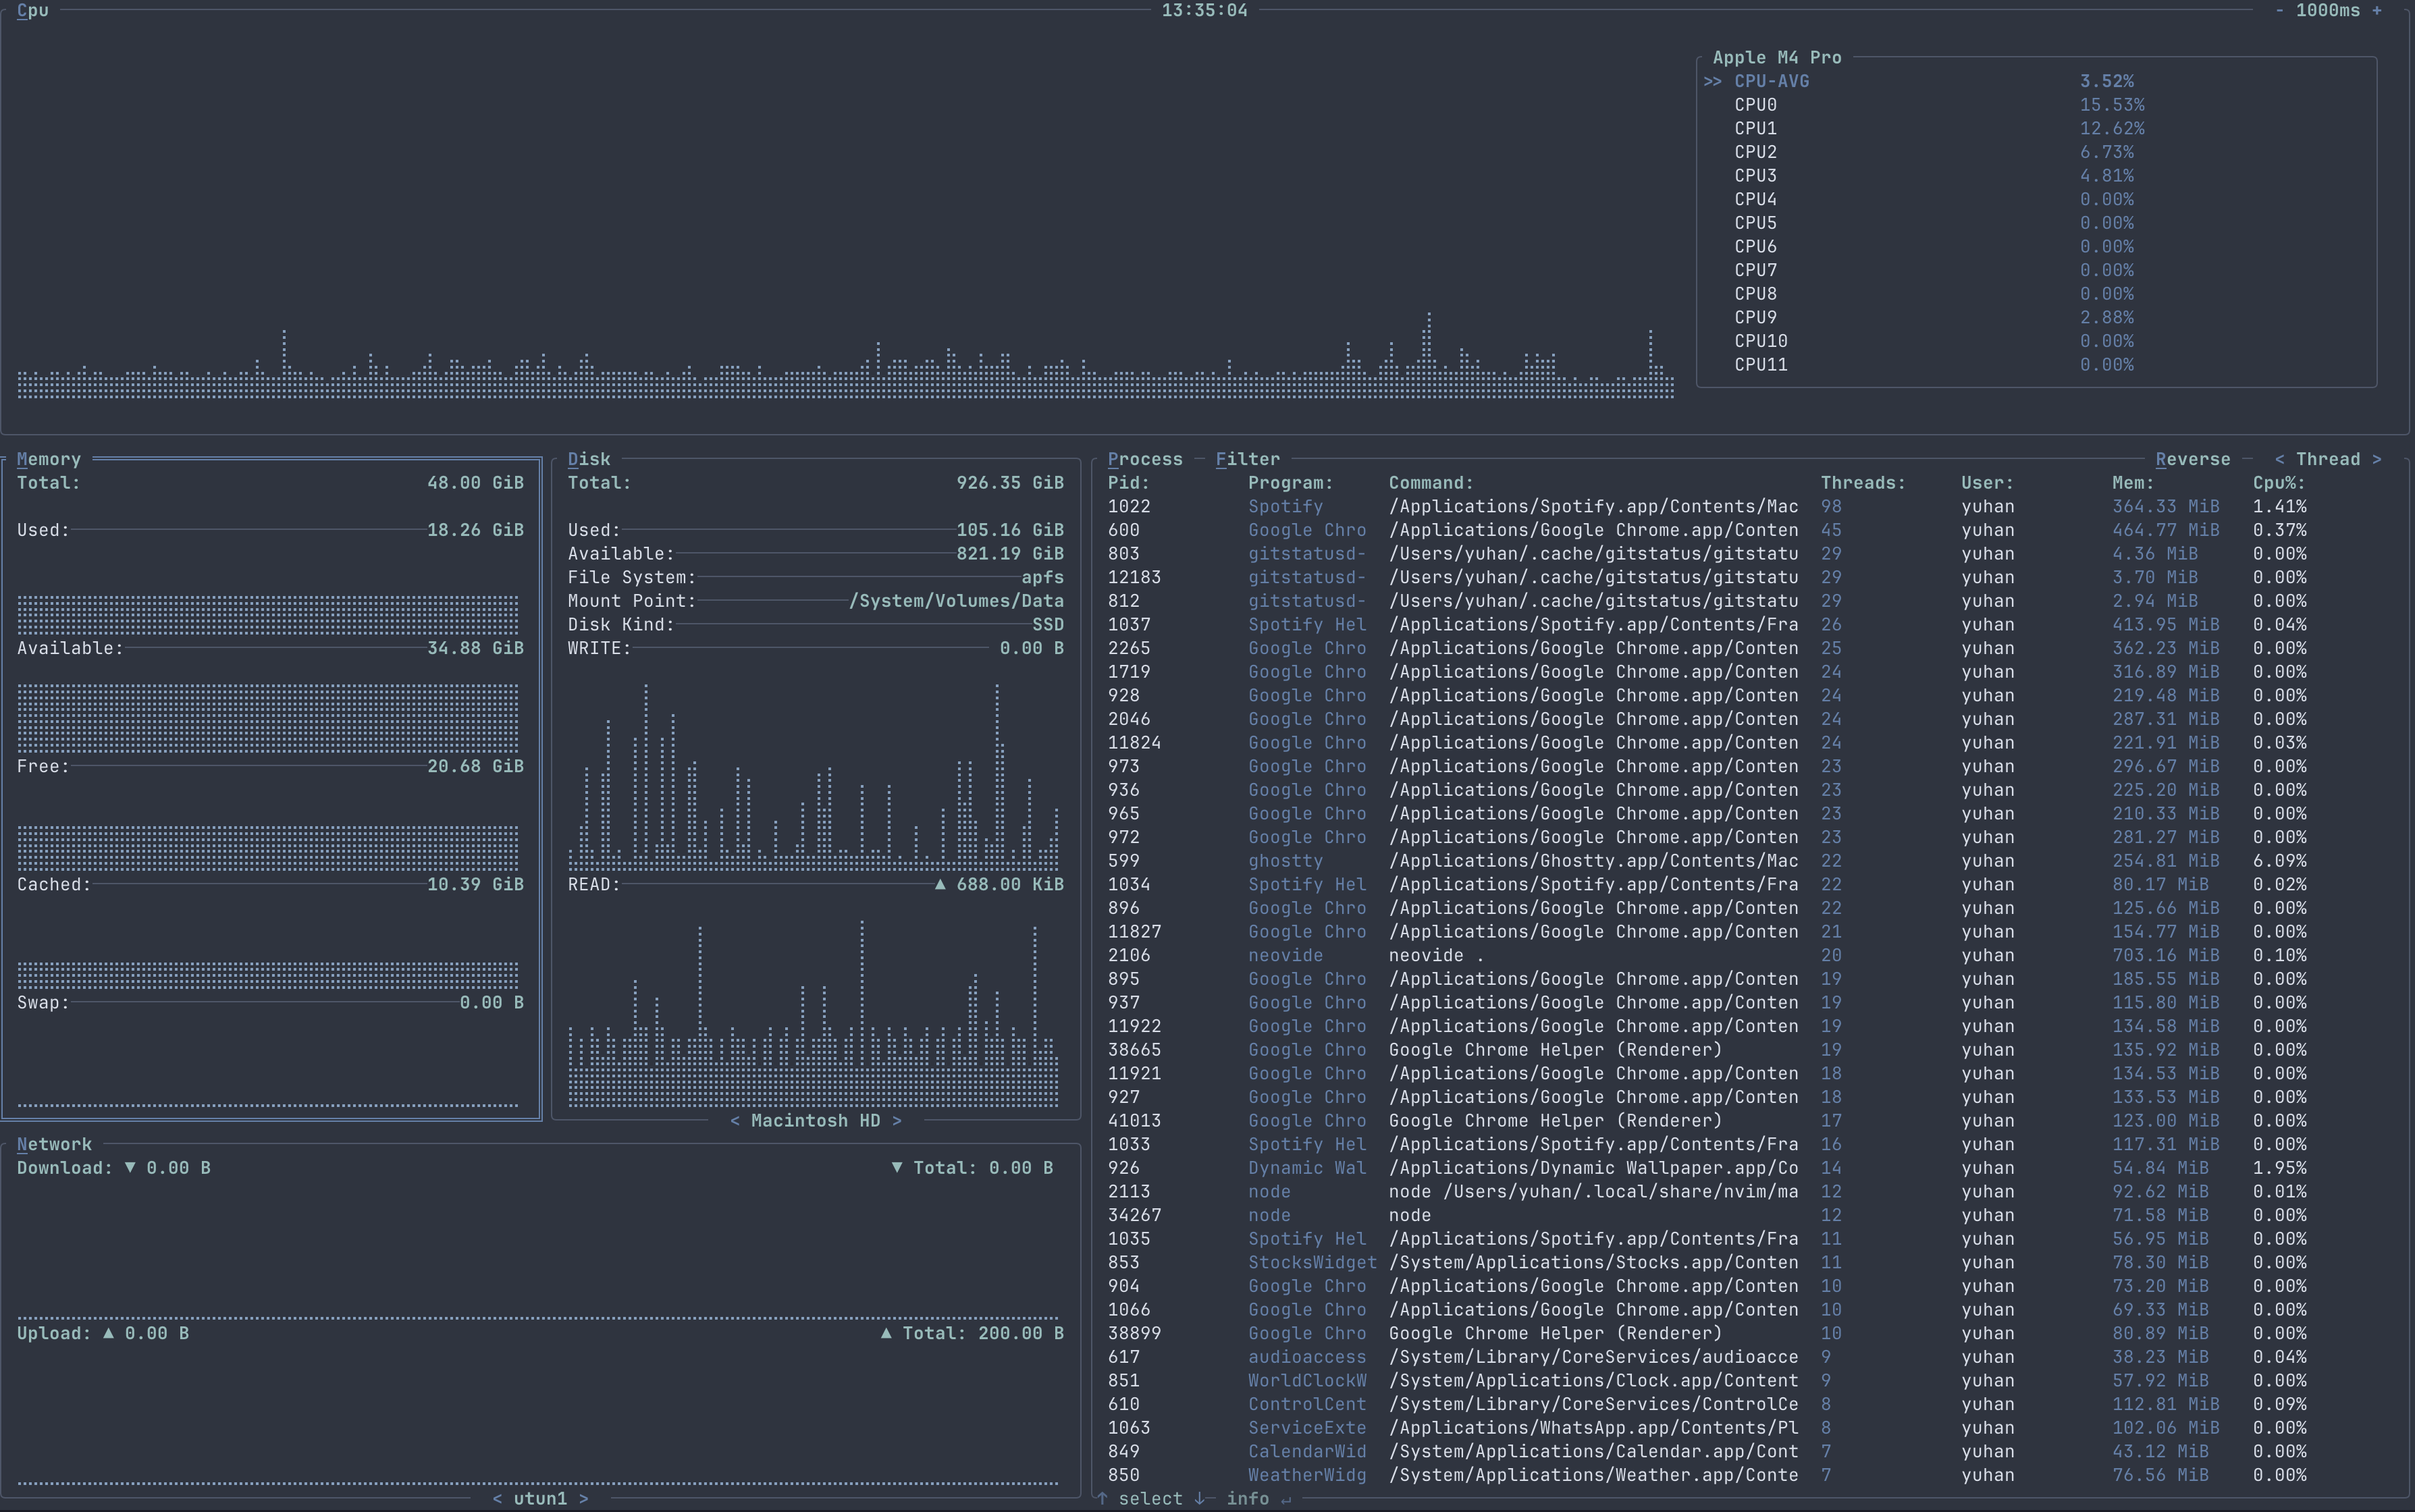Click the down arrow select indicator
Viewport: 2415px width, 1512px height.
tap(1199, 1499)
